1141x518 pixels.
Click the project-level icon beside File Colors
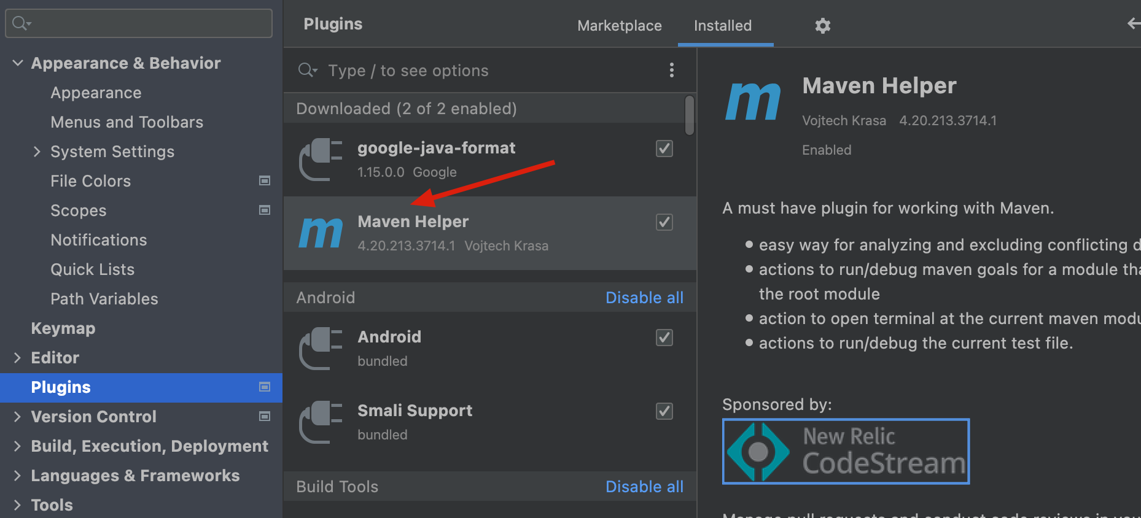265,180
